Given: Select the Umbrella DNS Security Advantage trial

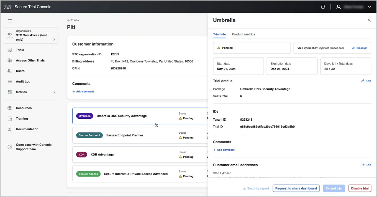Looking at the screenshot, I should tap(140, 116).
